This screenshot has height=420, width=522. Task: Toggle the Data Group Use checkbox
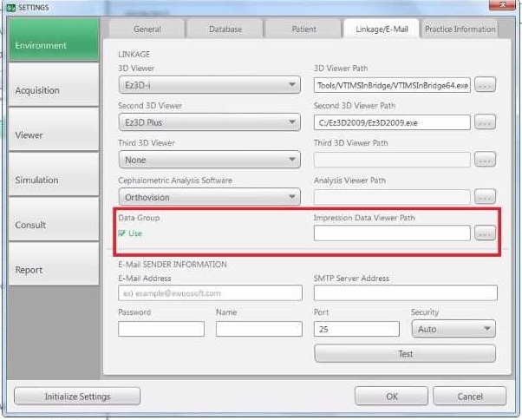(x=122, y=233)
